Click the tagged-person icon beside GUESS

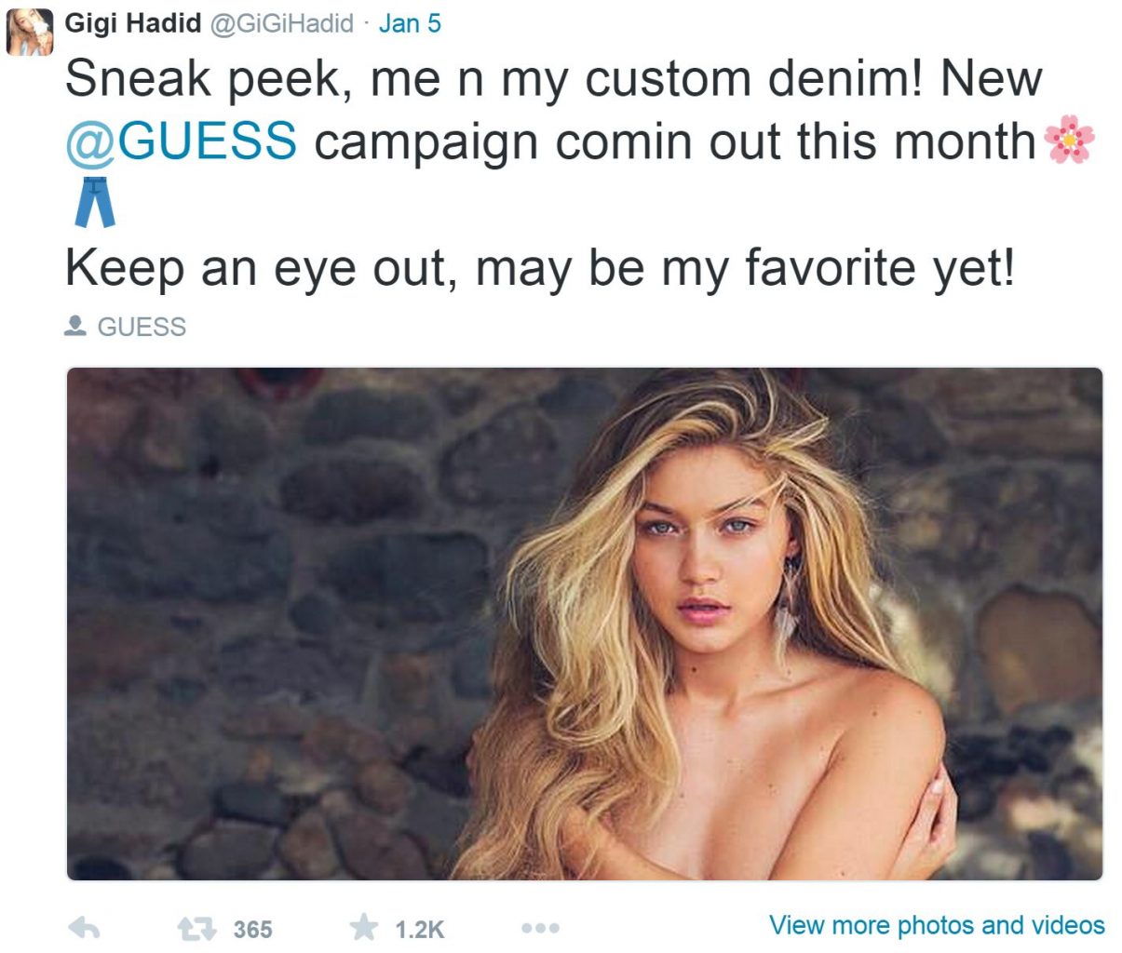click(x=75, y=327)
